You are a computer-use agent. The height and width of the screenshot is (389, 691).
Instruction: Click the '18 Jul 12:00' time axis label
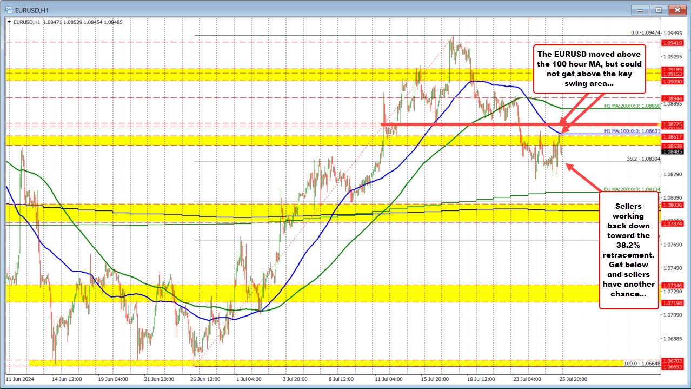coord(481,379)
